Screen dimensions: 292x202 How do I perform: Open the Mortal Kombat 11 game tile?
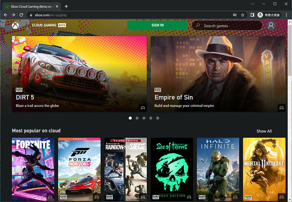coord(264,169)
